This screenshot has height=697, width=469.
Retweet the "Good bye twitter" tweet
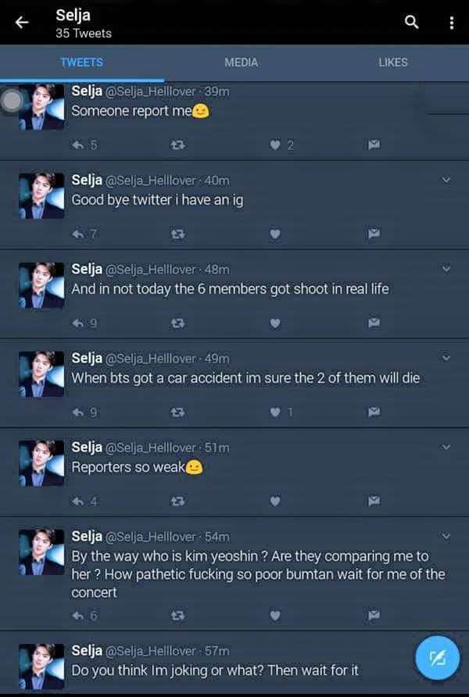(177, 234)
